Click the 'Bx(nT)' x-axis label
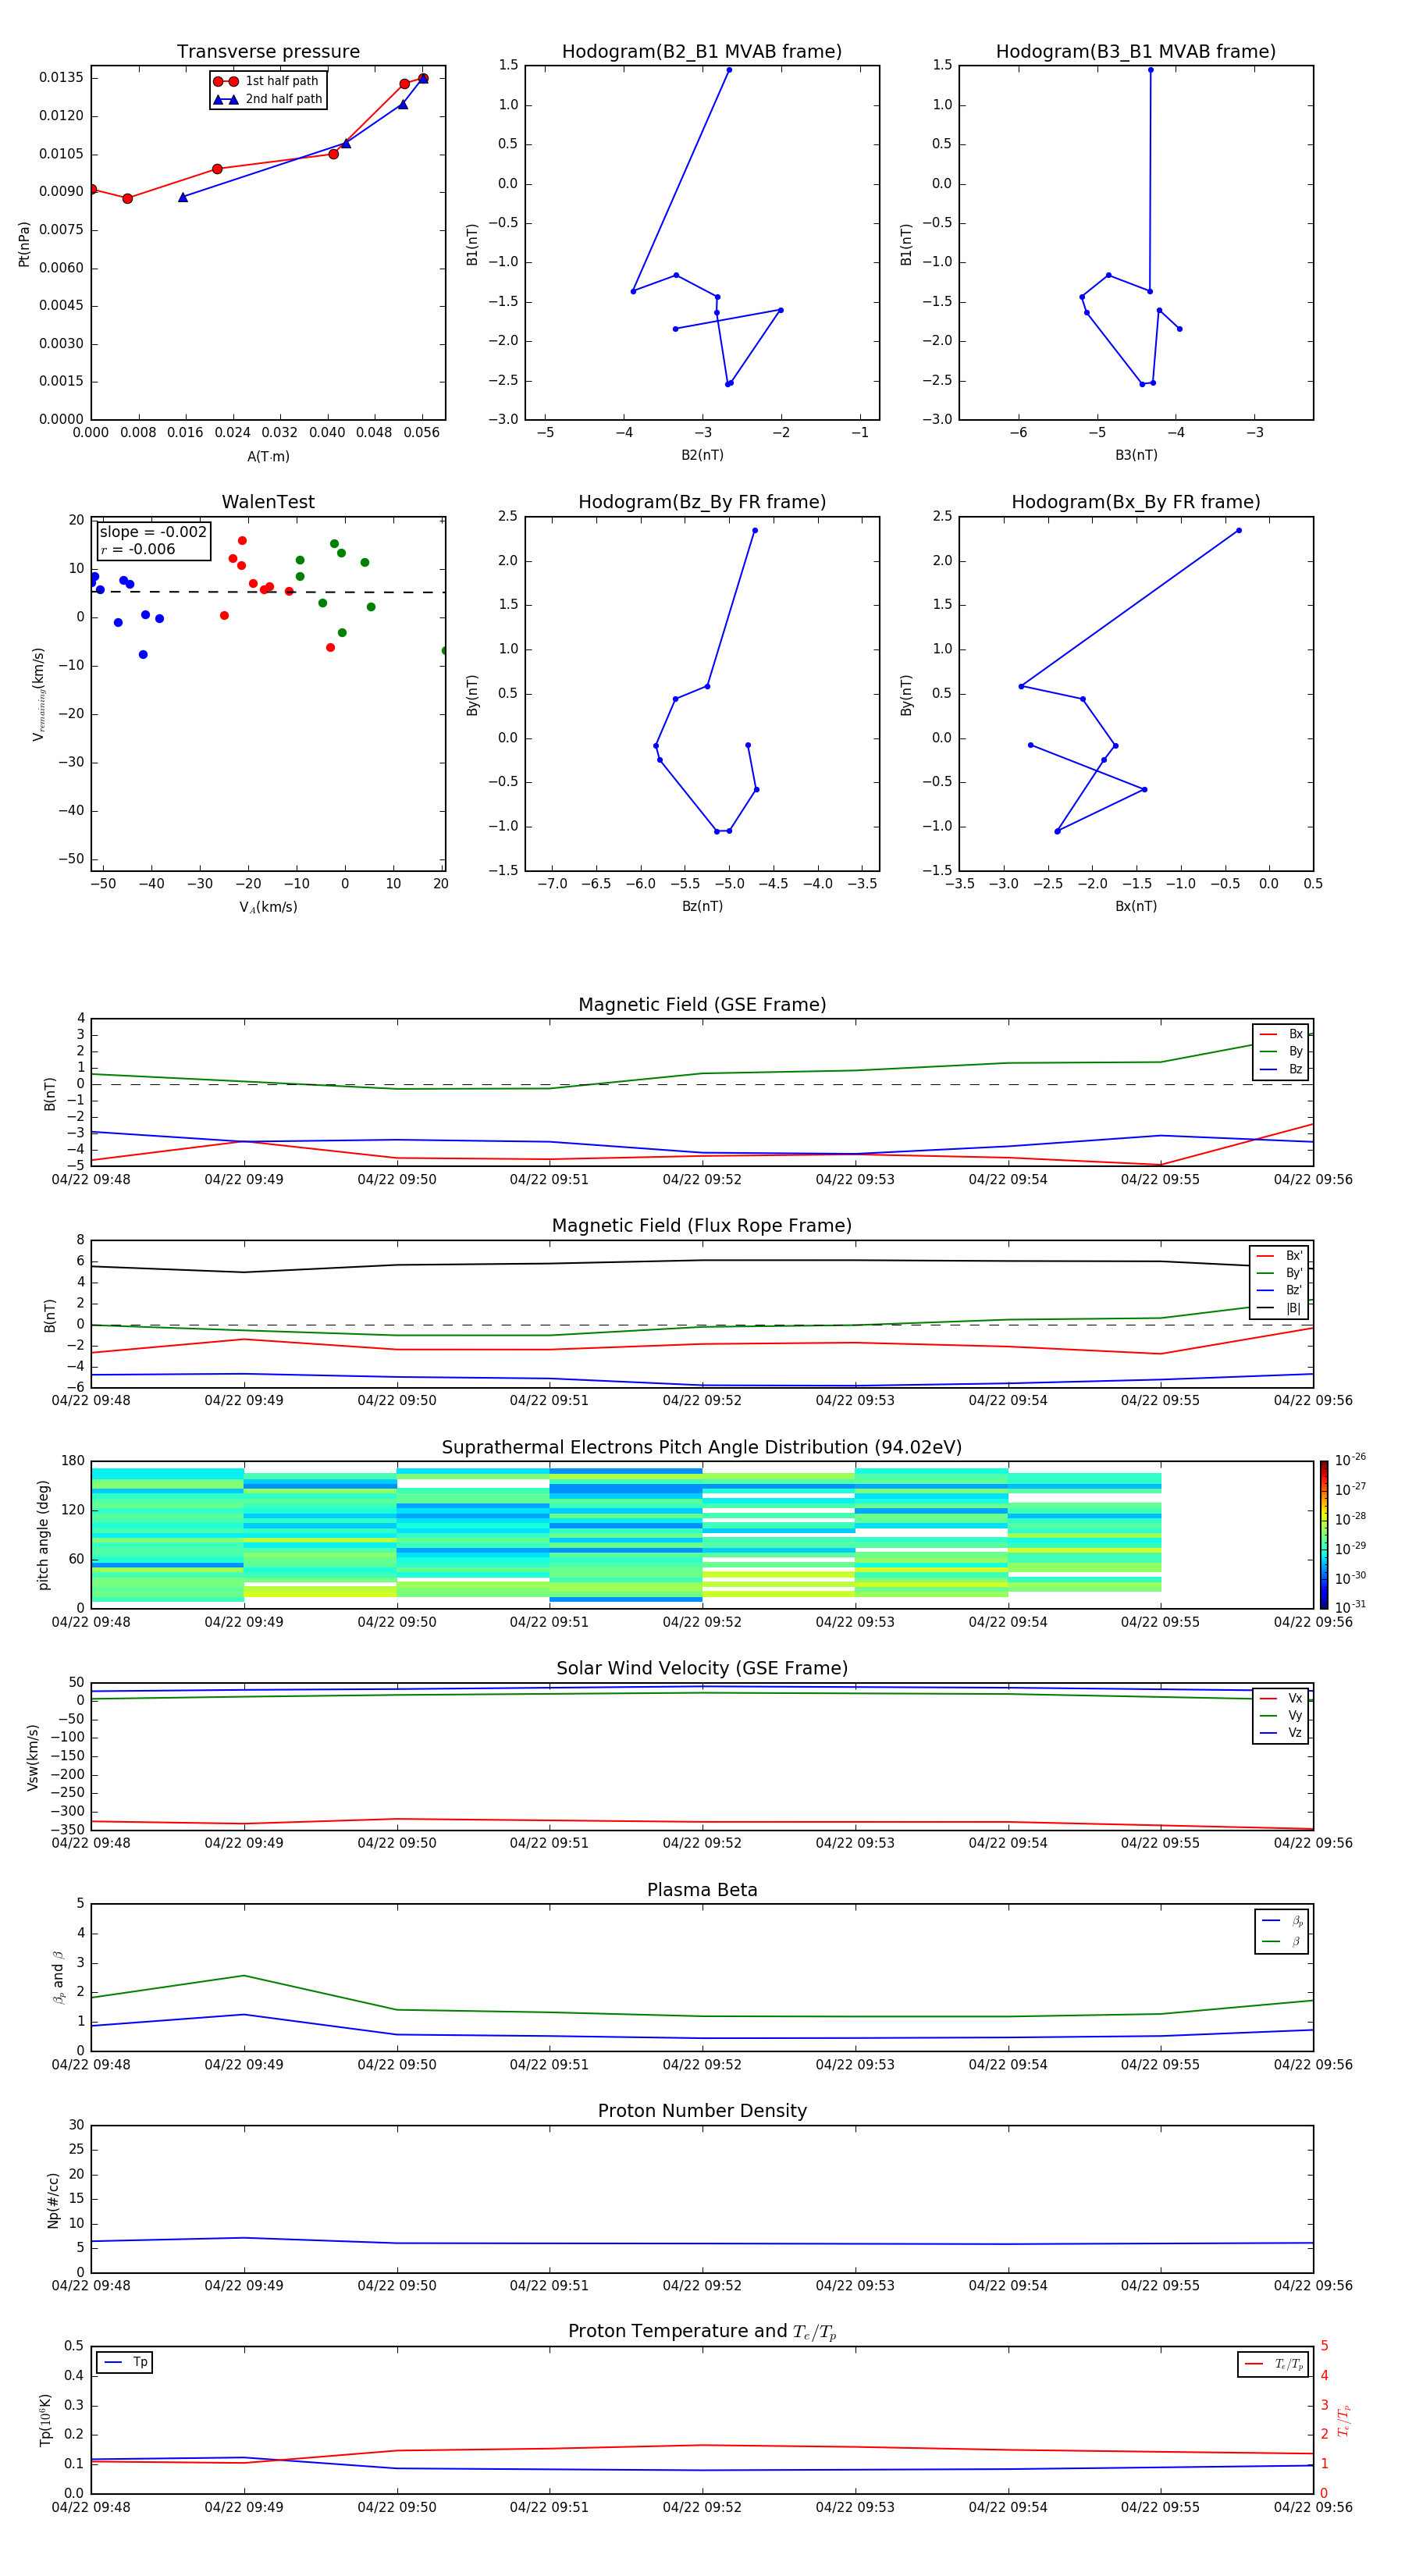1405x2576 pixels. (x=1136, y=906)
